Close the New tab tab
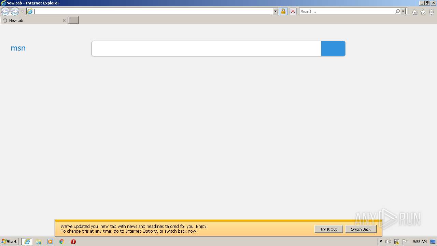 pos(64,20)
